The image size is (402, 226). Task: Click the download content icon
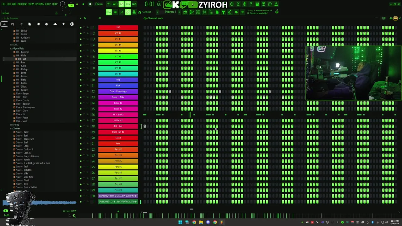pyautogui.click(x=276, y=4)
